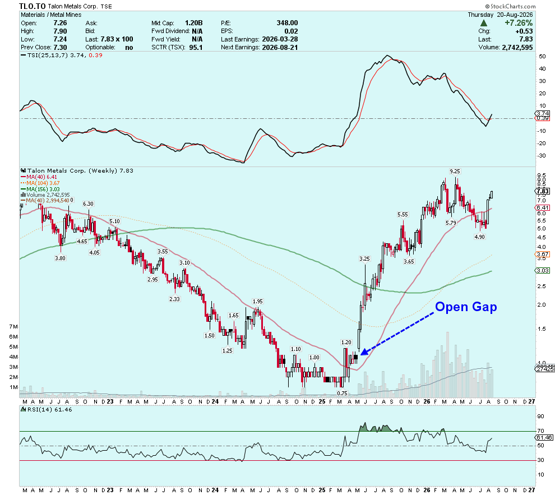The width and height of the screenshot is (555, 495).
Task: Click the 5.55 price label
Action: [403, 214]
